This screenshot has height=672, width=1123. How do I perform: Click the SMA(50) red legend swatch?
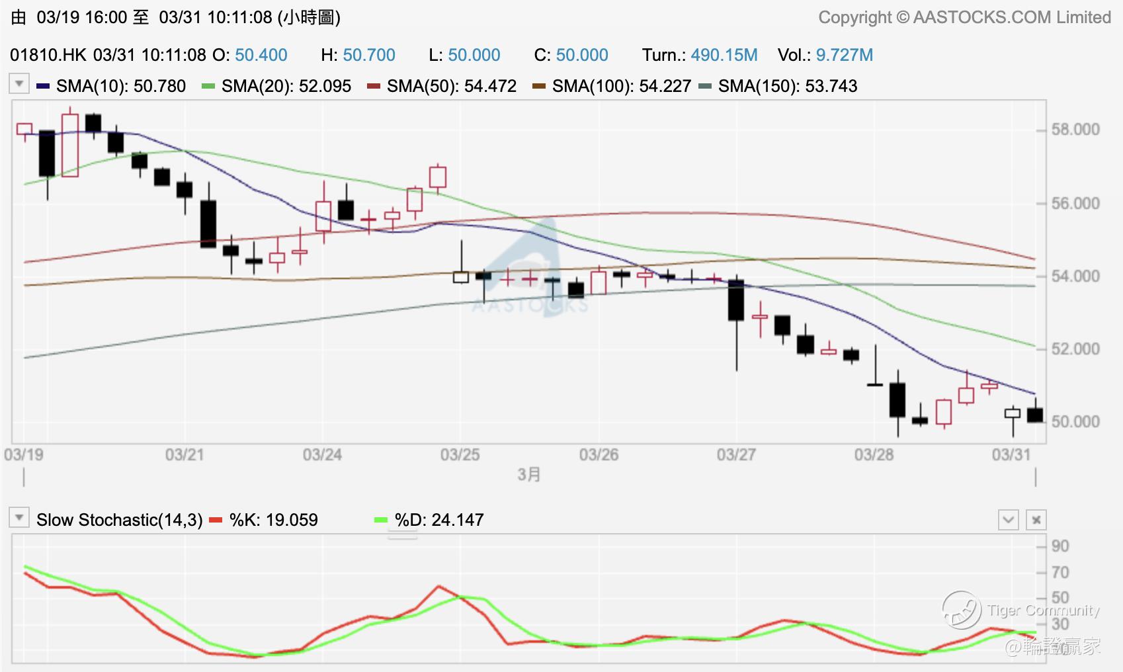pos(374,86)
